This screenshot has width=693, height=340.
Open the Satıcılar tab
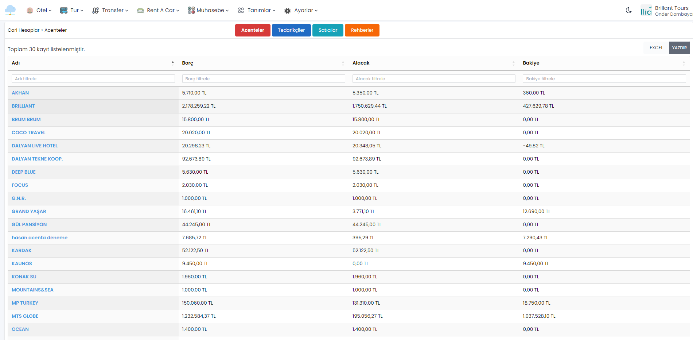tap(327, 30)
